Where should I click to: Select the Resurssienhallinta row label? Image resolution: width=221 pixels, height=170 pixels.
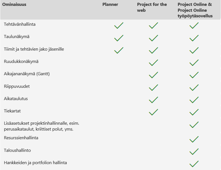point(21,138)
